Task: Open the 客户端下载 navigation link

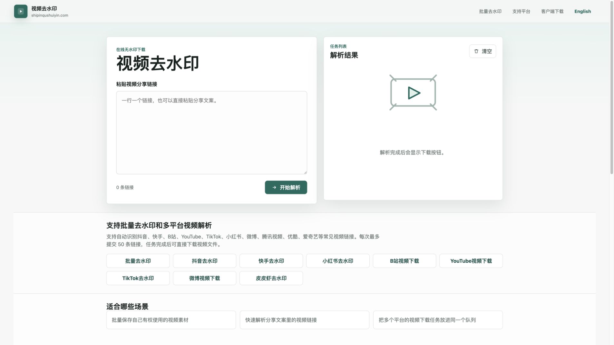Action: 552,11
